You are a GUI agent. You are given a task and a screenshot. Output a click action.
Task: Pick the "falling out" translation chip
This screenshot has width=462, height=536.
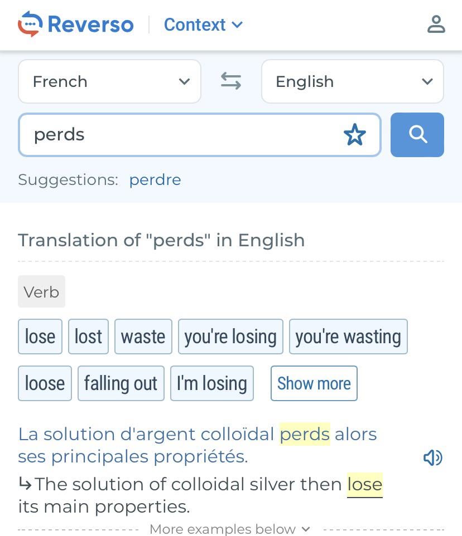click(x=121, y=383)
